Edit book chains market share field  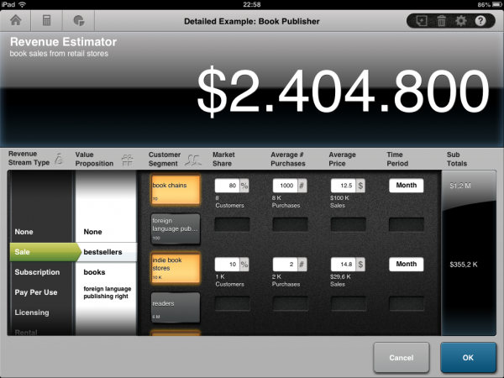[x=226, y=186]
